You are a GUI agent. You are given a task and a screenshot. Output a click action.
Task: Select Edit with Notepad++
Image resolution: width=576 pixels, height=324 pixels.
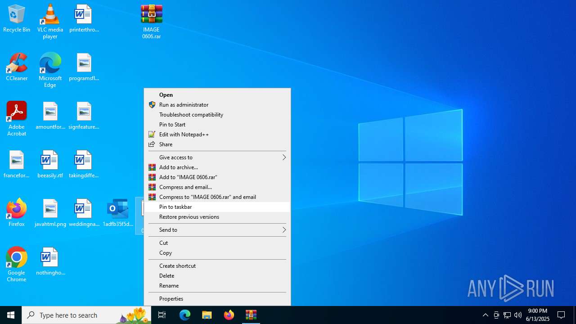click(217, 135)
